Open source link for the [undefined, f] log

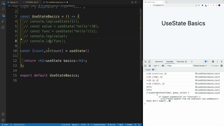(207, 73)
